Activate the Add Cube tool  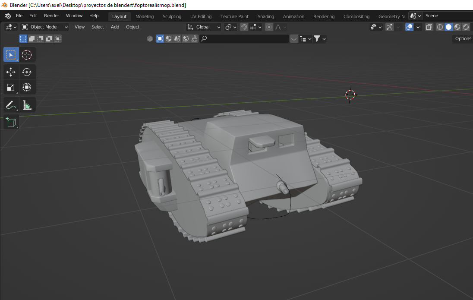[x=11, y=122]
